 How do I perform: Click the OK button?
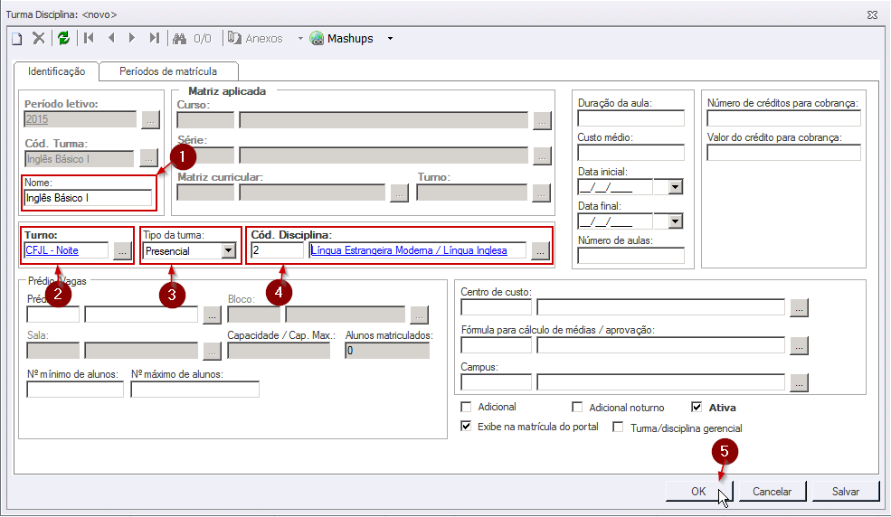698,492
